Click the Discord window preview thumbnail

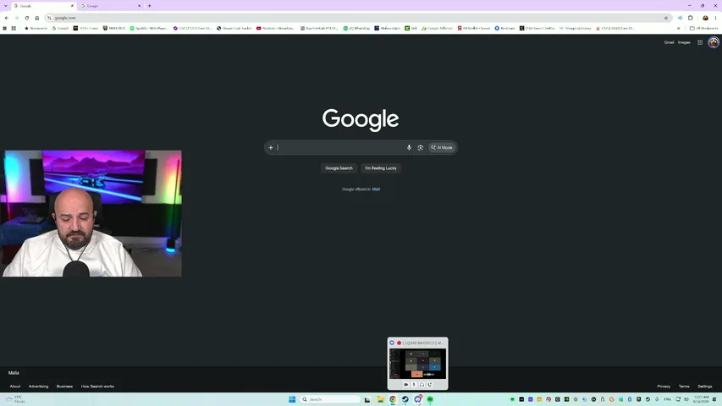click(417, 363)
